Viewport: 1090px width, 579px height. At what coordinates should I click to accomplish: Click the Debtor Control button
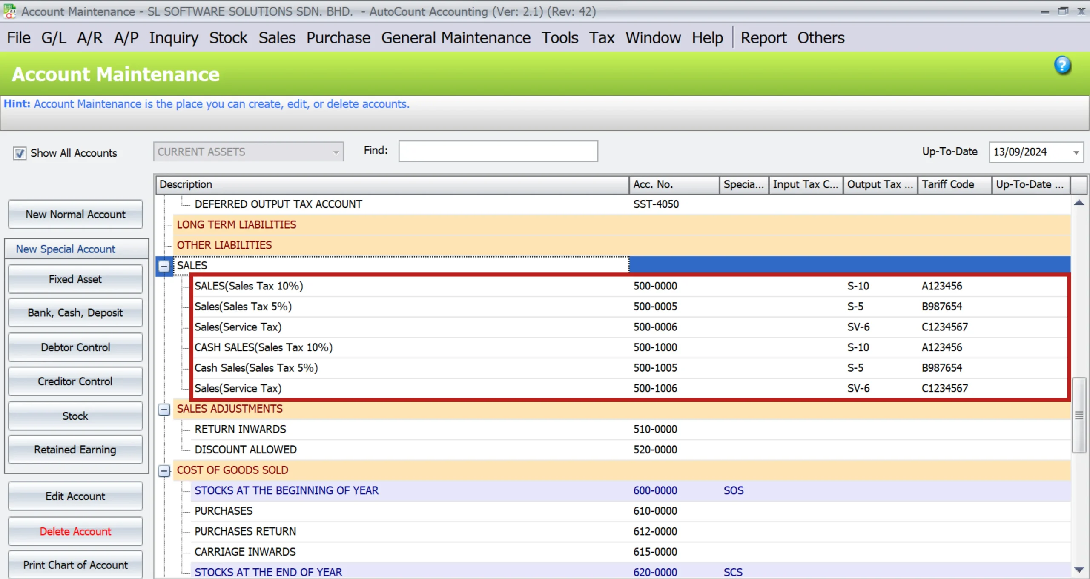[75, 347]
